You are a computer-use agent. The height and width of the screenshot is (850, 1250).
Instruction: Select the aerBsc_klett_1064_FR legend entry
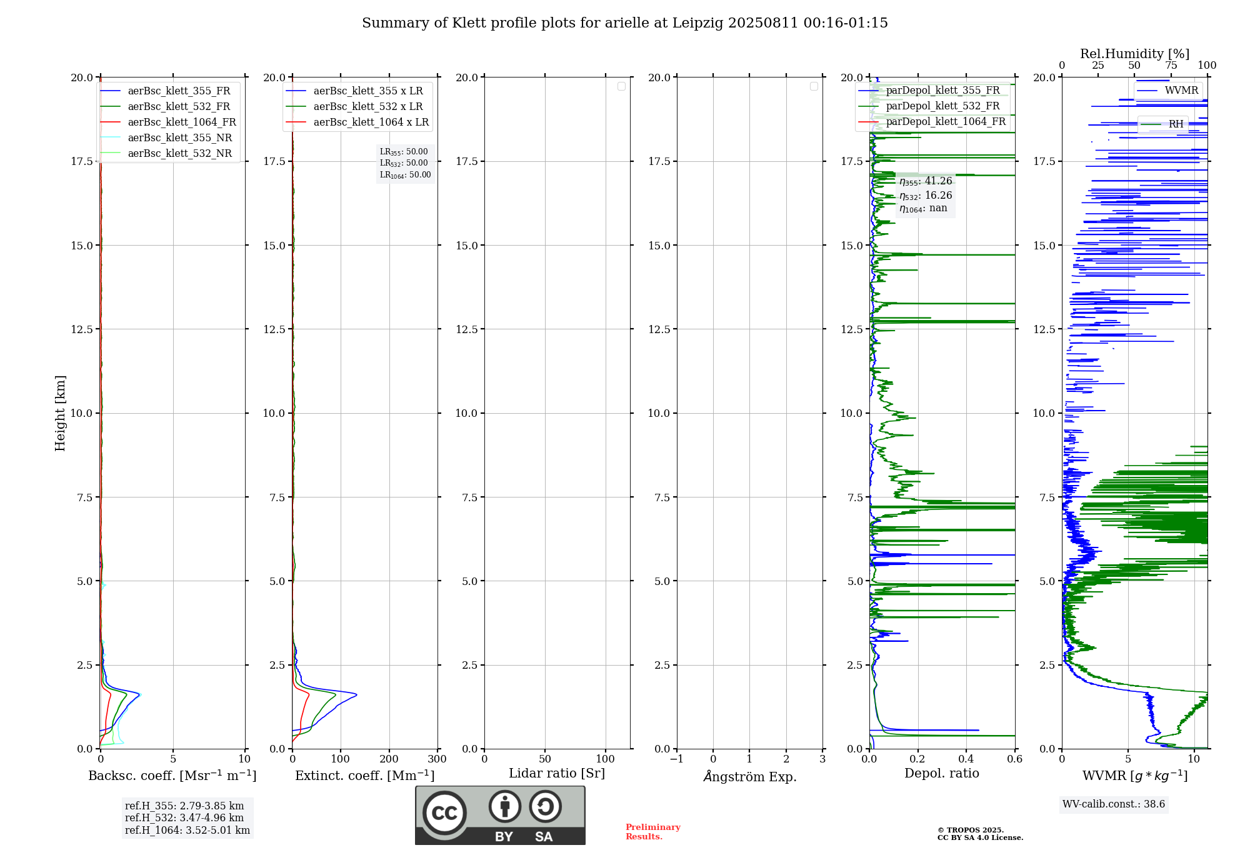click(x=168, y=122)
